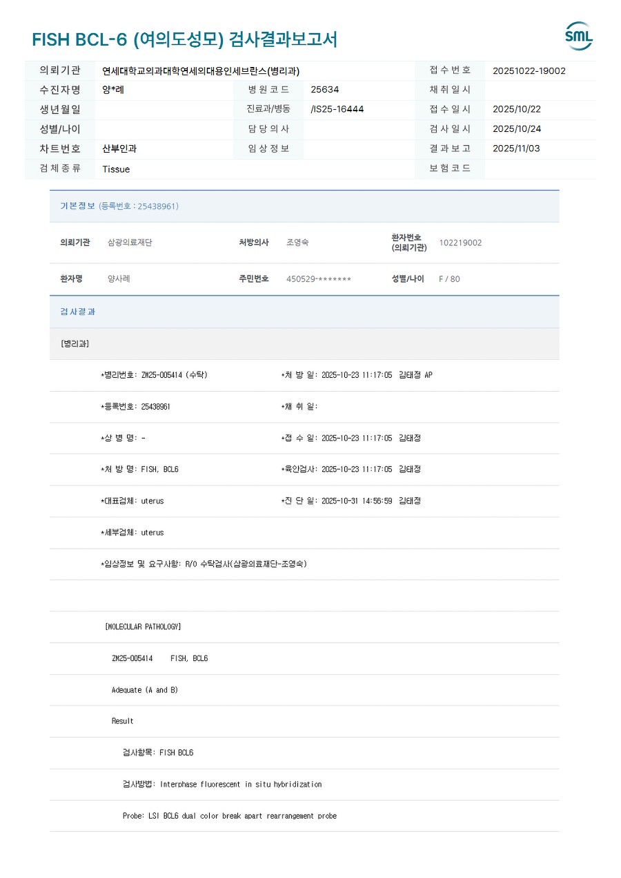Click the 대표검체: uterus line

[x=132, y=501]
